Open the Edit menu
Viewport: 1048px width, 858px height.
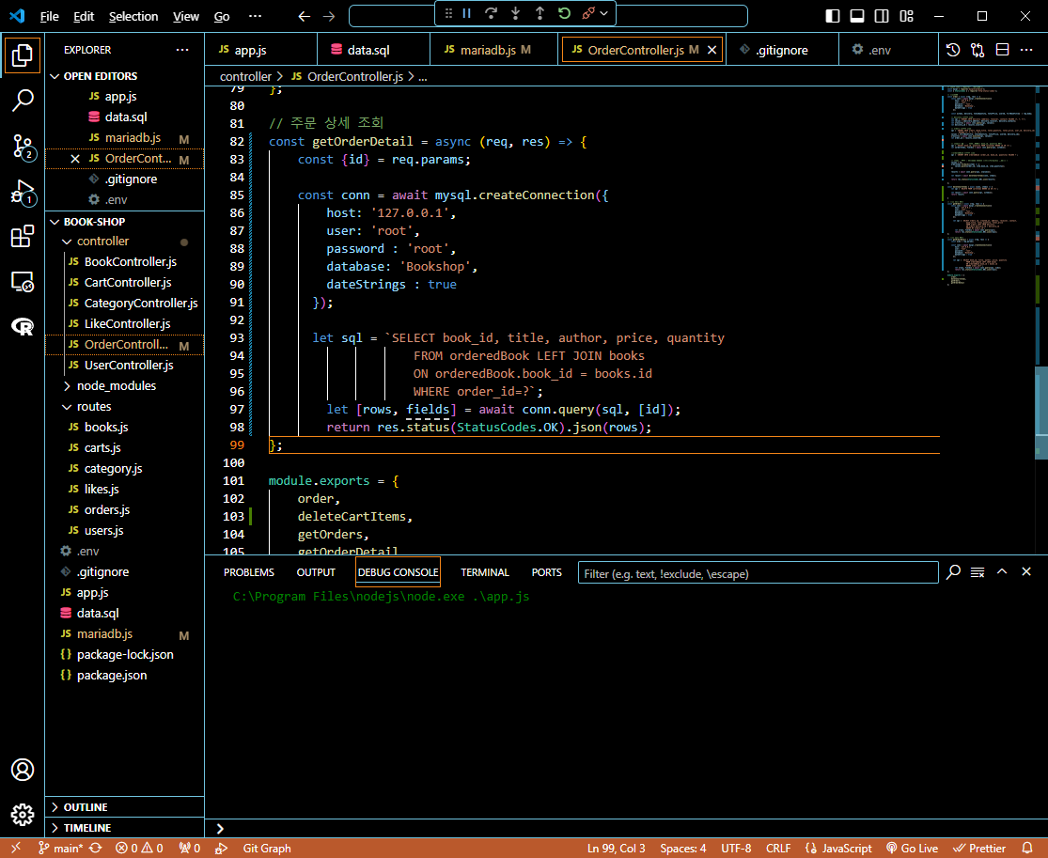point(84,16)
